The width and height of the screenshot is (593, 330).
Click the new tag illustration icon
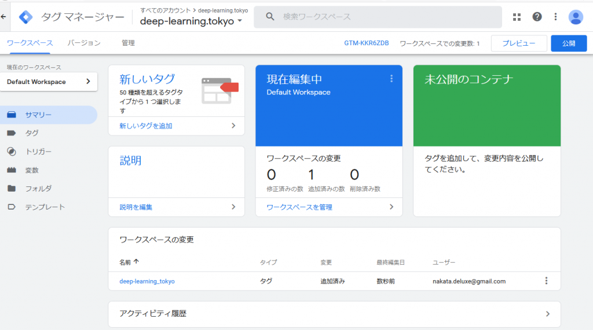pyautogui.click(x=220, y=91)
